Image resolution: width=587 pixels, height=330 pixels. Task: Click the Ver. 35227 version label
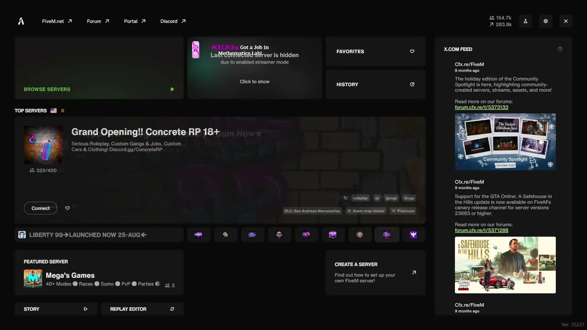(572, 324)
